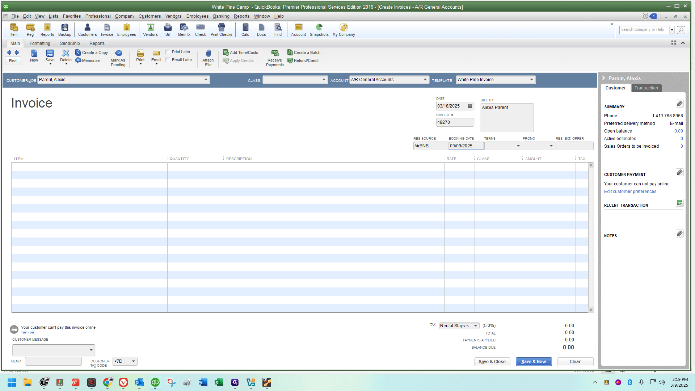The width and height of the screenshot is (695, 391).
Task: Click the Bill icon
Action: pos(168,29)
